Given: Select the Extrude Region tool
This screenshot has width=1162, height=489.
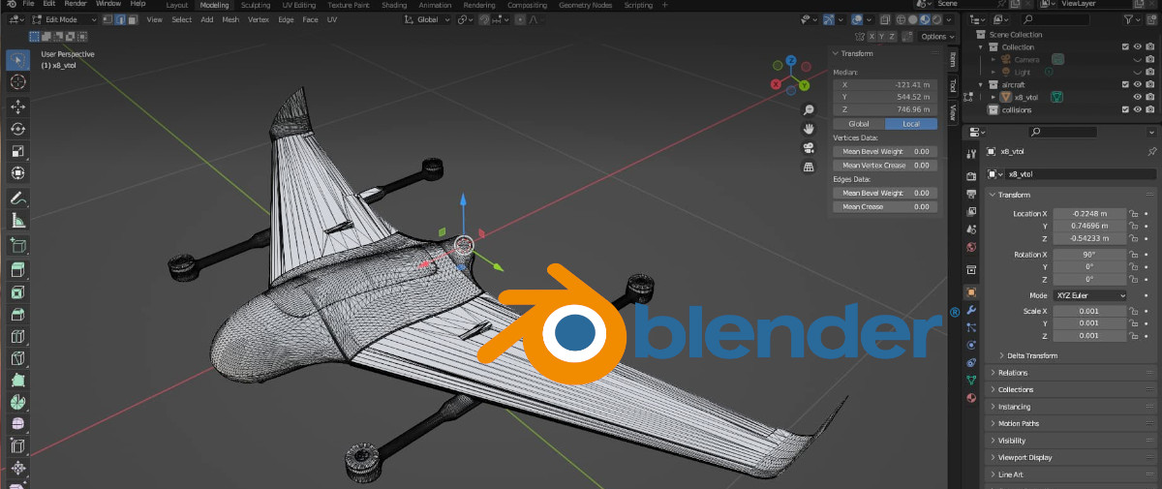Looking at the screenshot, I should (17, 269).
